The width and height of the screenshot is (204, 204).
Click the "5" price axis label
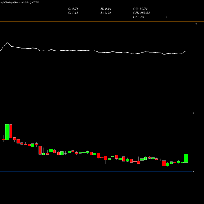pyautogui.click(x=193, y=113)
